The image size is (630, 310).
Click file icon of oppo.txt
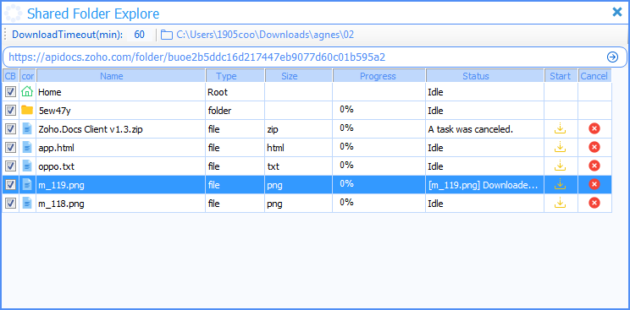27,166
